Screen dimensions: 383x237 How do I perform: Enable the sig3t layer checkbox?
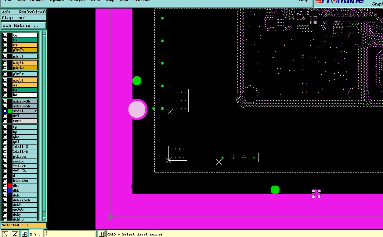pos(5,63)
